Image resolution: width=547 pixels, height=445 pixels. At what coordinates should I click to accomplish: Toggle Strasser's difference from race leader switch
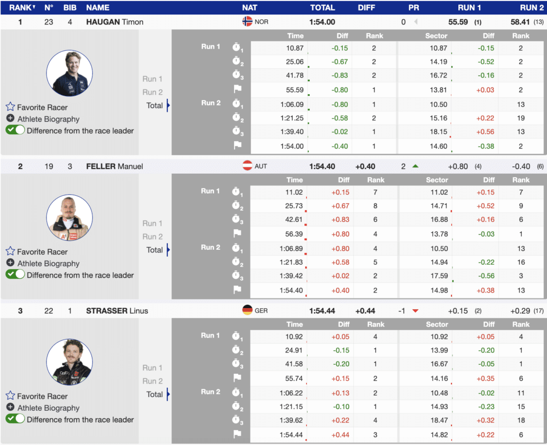tap(15, 419)
